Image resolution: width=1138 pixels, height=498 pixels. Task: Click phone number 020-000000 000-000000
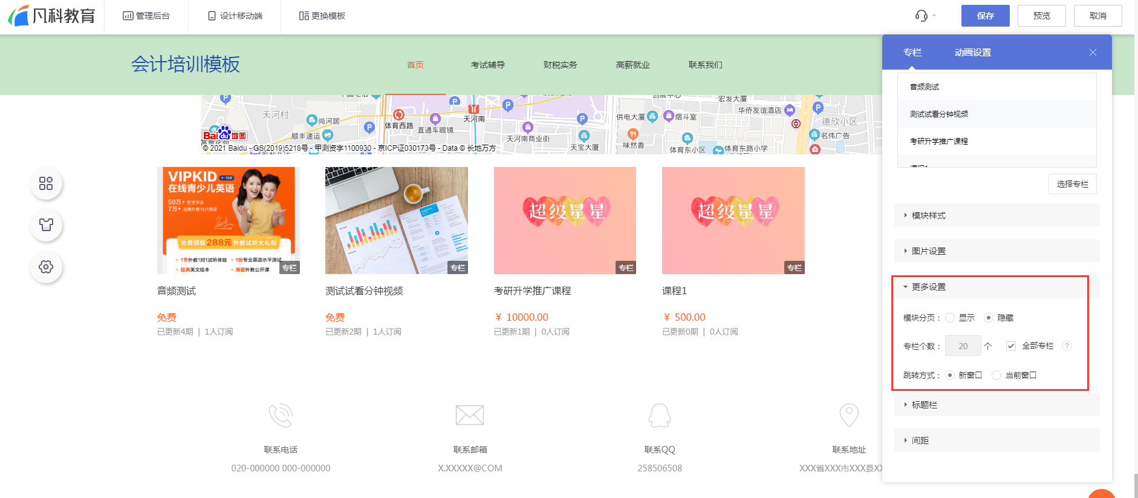[x=281, y=468]
